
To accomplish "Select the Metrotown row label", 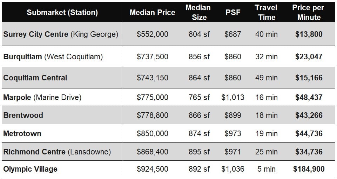I will pos(22,134).
